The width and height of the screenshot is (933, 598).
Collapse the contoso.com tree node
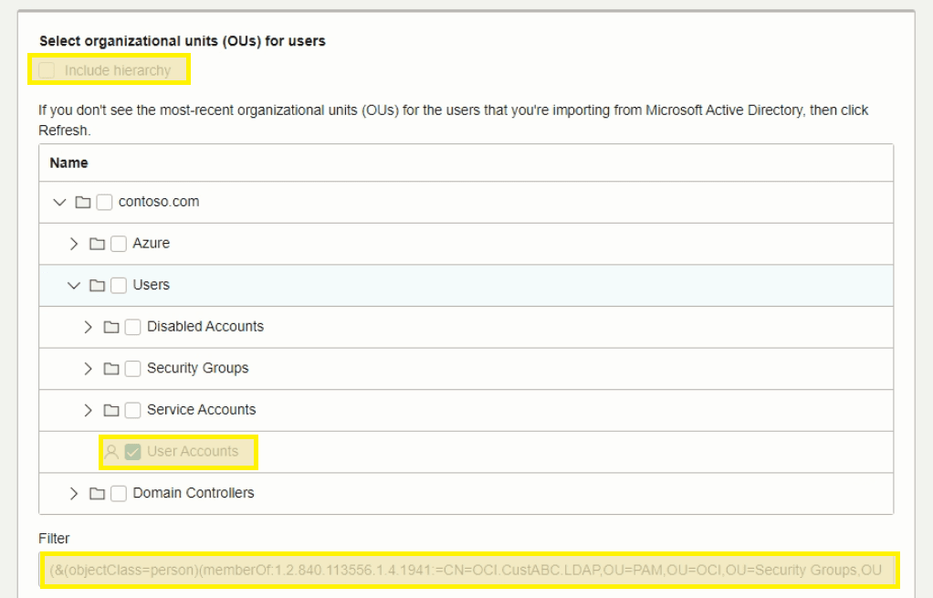point(58,202)
